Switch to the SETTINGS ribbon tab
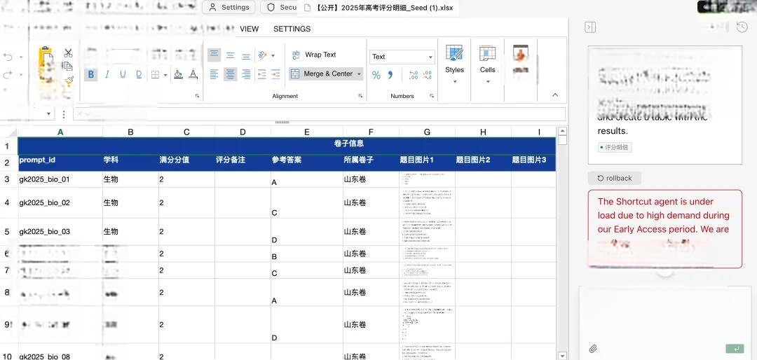This screenshot has width=757, height=360. (x=292, y=29)
